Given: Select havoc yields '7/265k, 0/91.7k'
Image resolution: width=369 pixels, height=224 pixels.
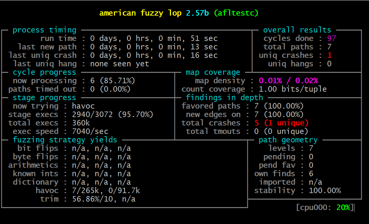Looking at the screenshot, I should [106, 191].
